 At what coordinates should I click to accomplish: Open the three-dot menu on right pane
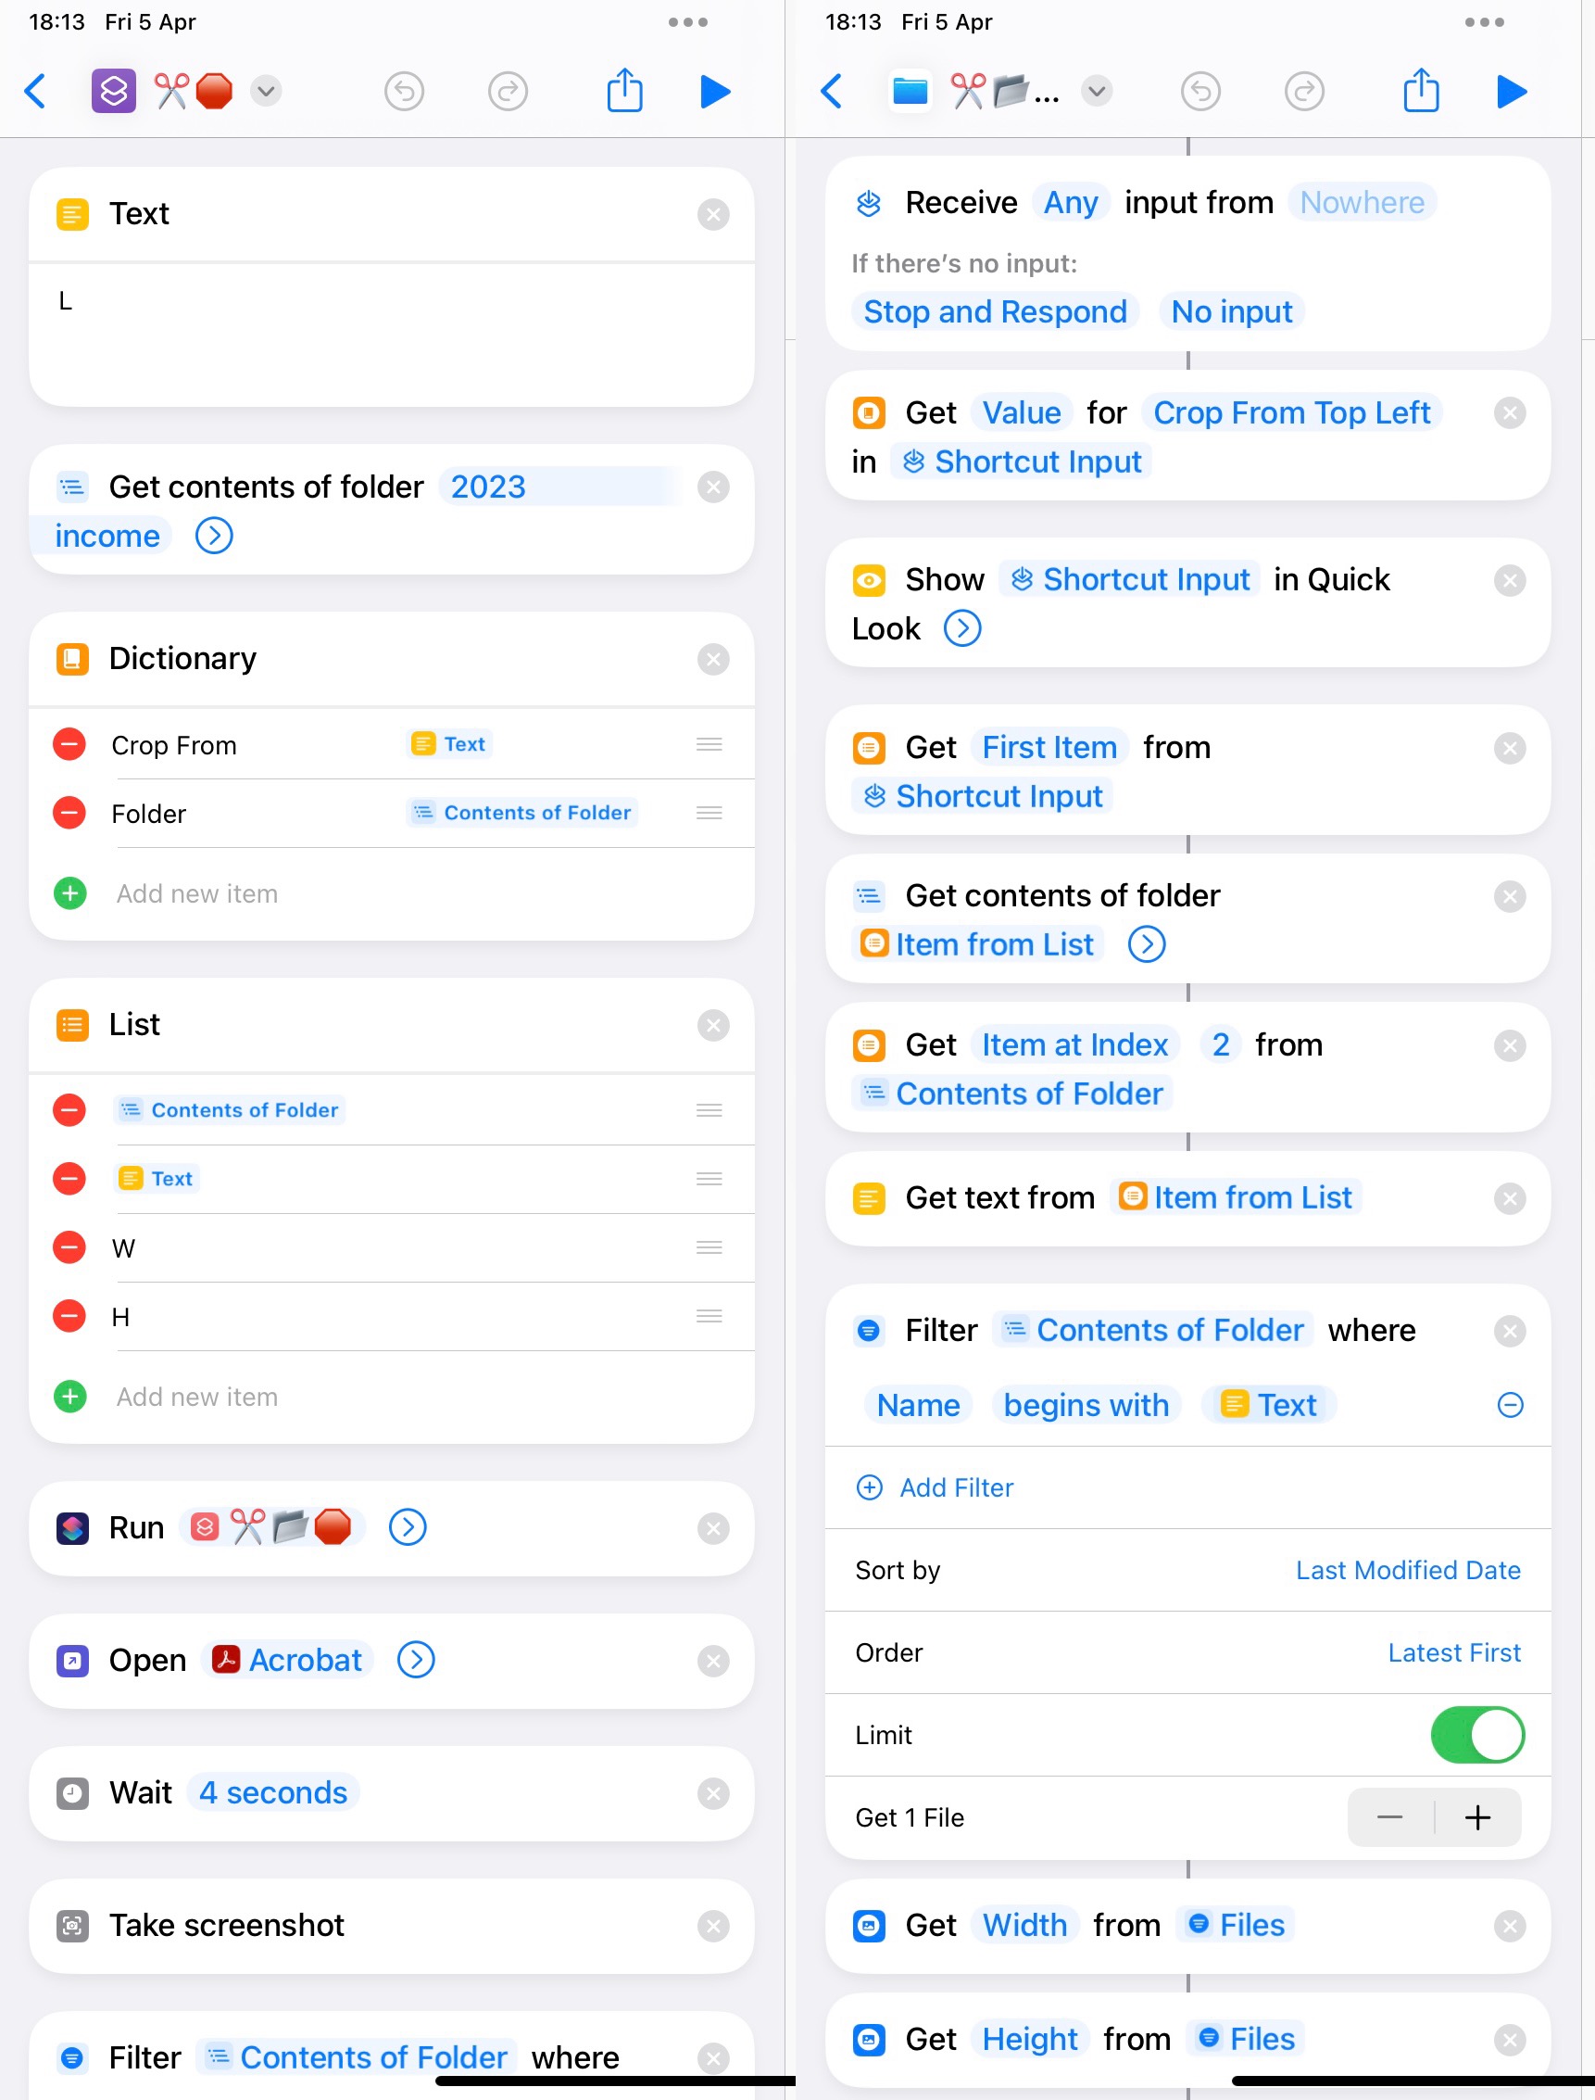point(1483,21)
